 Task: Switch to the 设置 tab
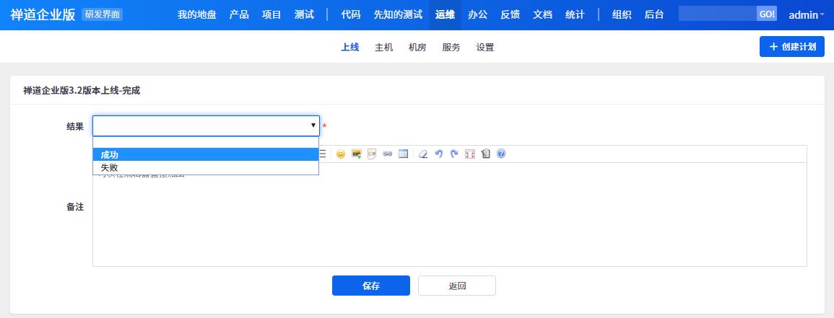[485, 48]
